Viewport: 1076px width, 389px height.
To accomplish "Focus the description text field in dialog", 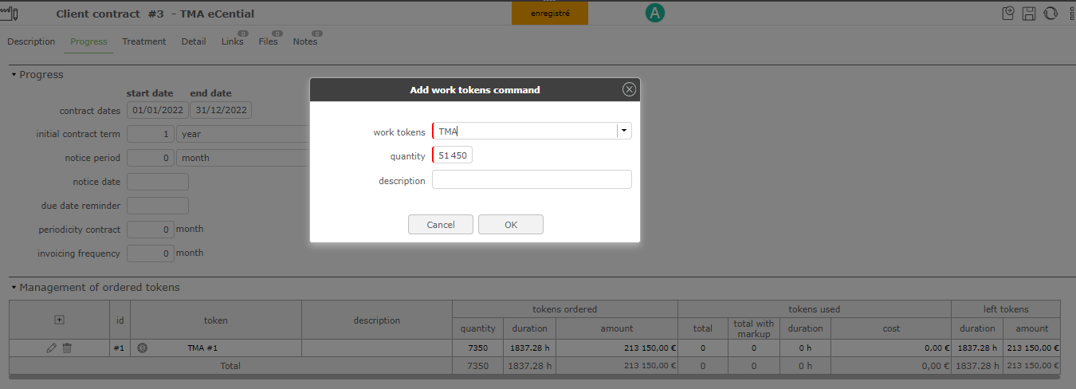I will pyautogui.click(x=532, y=180).
